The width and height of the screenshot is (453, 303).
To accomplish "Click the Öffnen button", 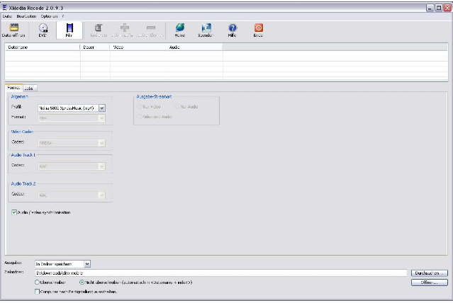I will 430,282.
